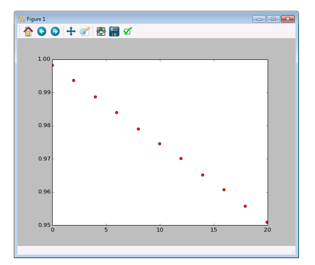The image size is (315, 265).
Task: Click the Figure 1 title text
Action: click(36, 19)
